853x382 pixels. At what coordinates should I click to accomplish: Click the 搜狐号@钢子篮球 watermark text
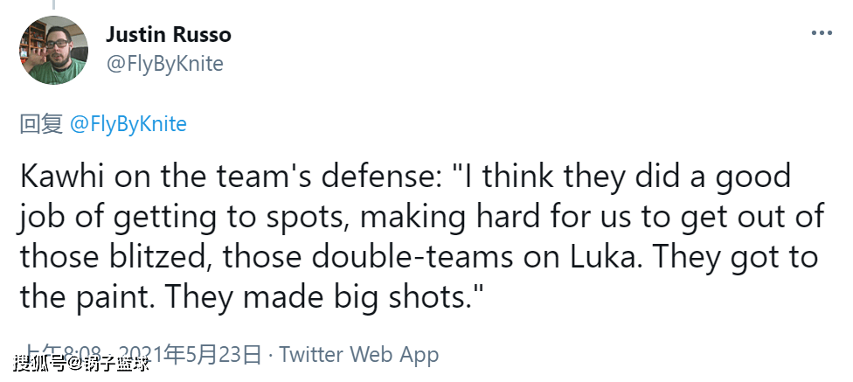point(81,362)
